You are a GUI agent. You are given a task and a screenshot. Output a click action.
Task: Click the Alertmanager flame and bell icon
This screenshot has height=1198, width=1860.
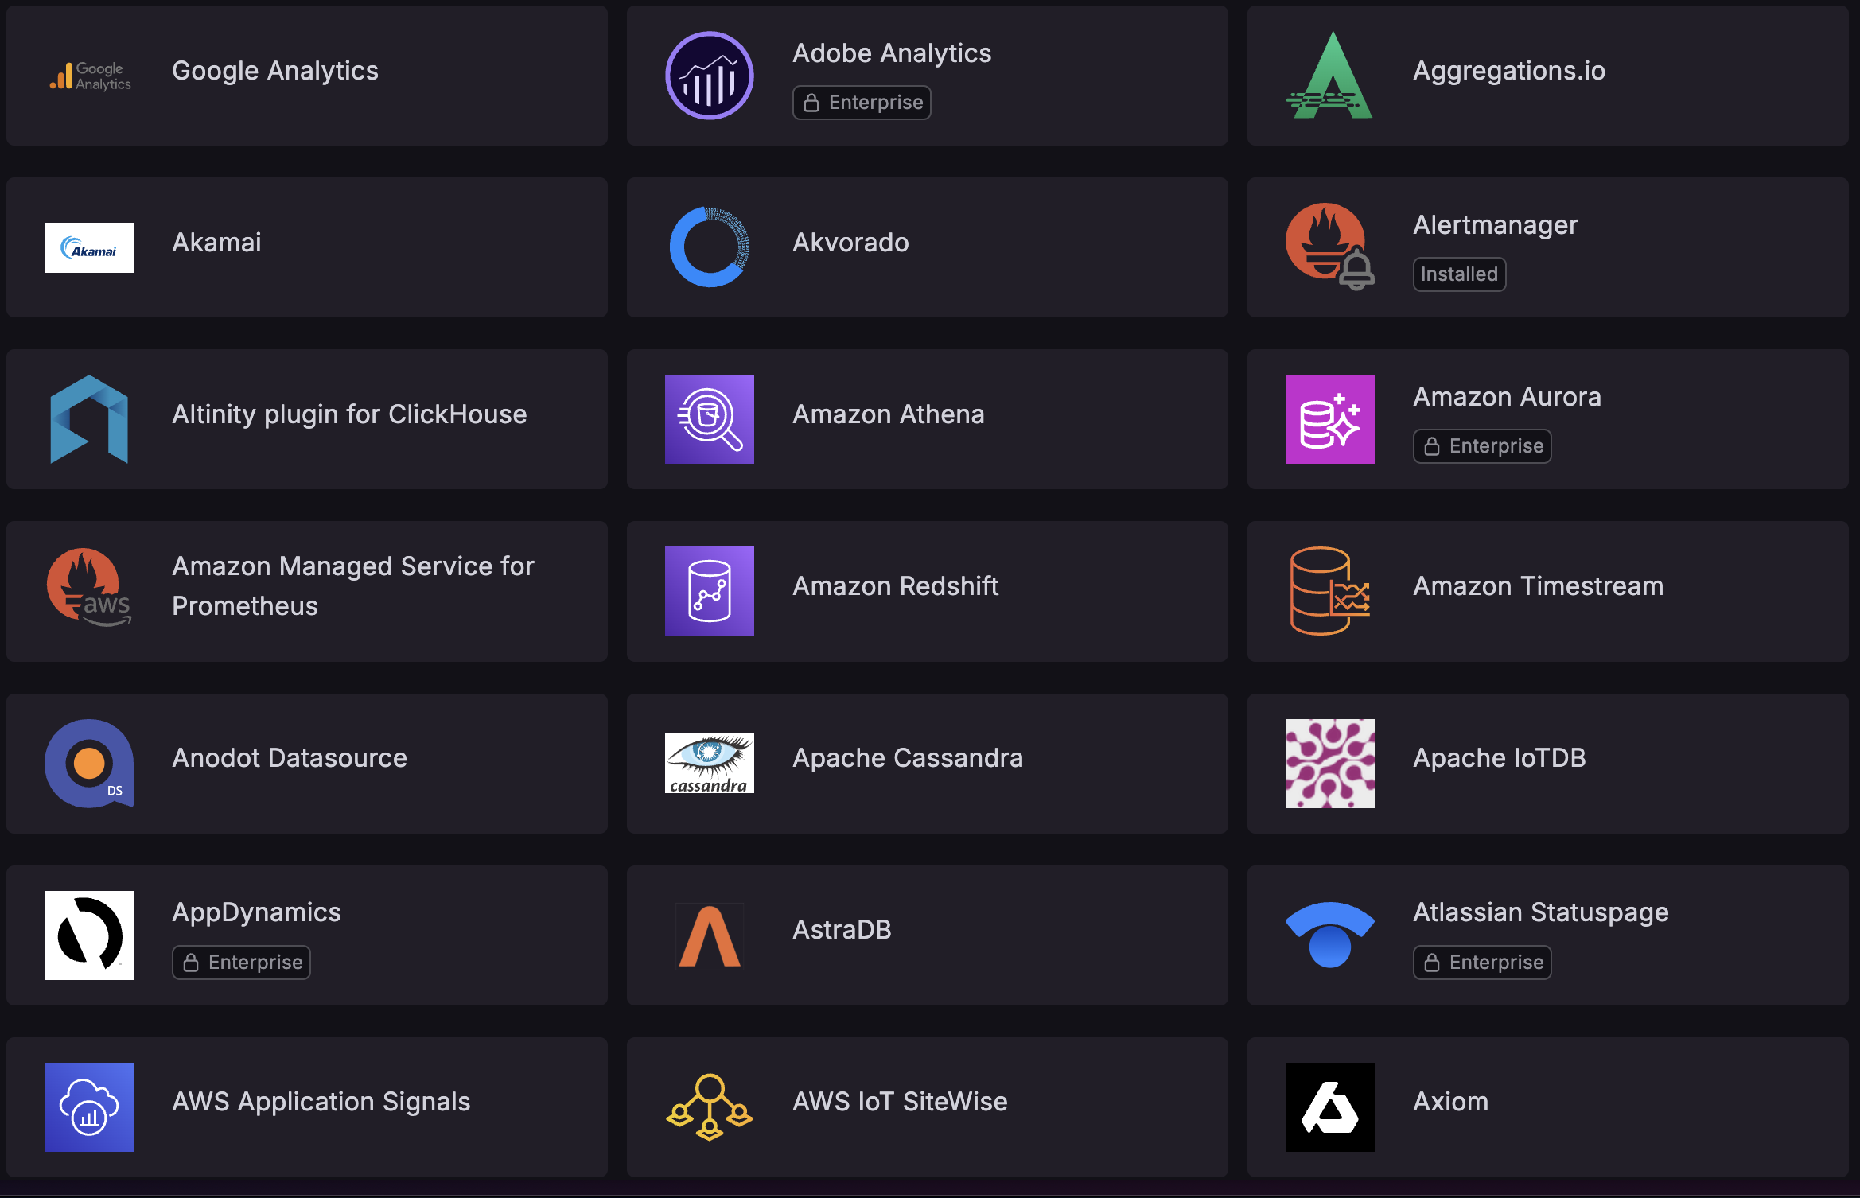point(1330,247)
